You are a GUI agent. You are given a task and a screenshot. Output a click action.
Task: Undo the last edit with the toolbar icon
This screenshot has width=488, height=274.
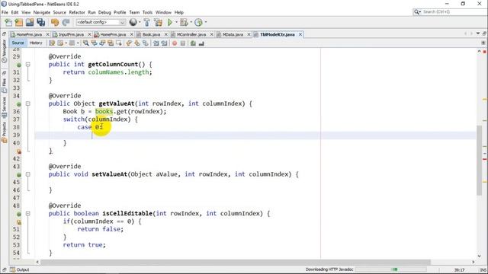pyautogui.click(x=55, y=22)
